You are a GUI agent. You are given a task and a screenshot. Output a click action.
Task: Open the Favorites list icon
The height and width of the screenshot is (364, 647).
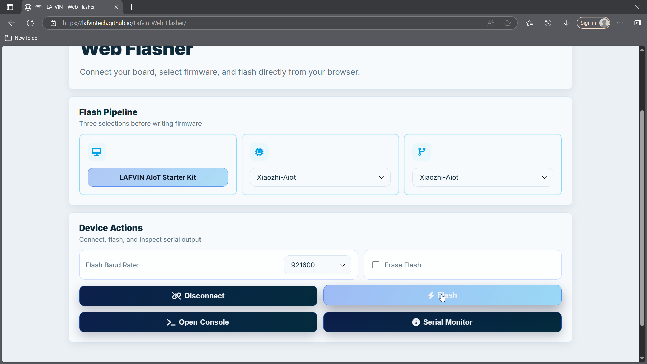coord(529,23)
